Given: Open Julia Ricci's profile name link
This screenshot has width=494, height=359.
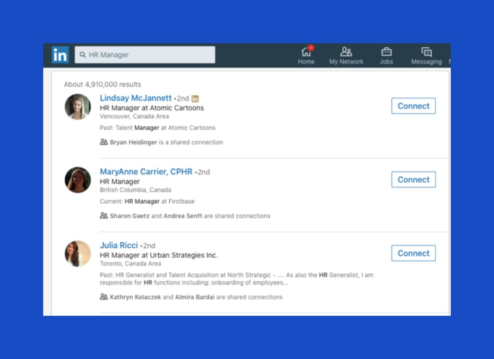Looking at the screenshot, I should pos(119,245).
